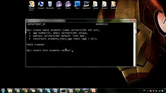Launch the Juno Eclipse shortcut

(59, 5)
